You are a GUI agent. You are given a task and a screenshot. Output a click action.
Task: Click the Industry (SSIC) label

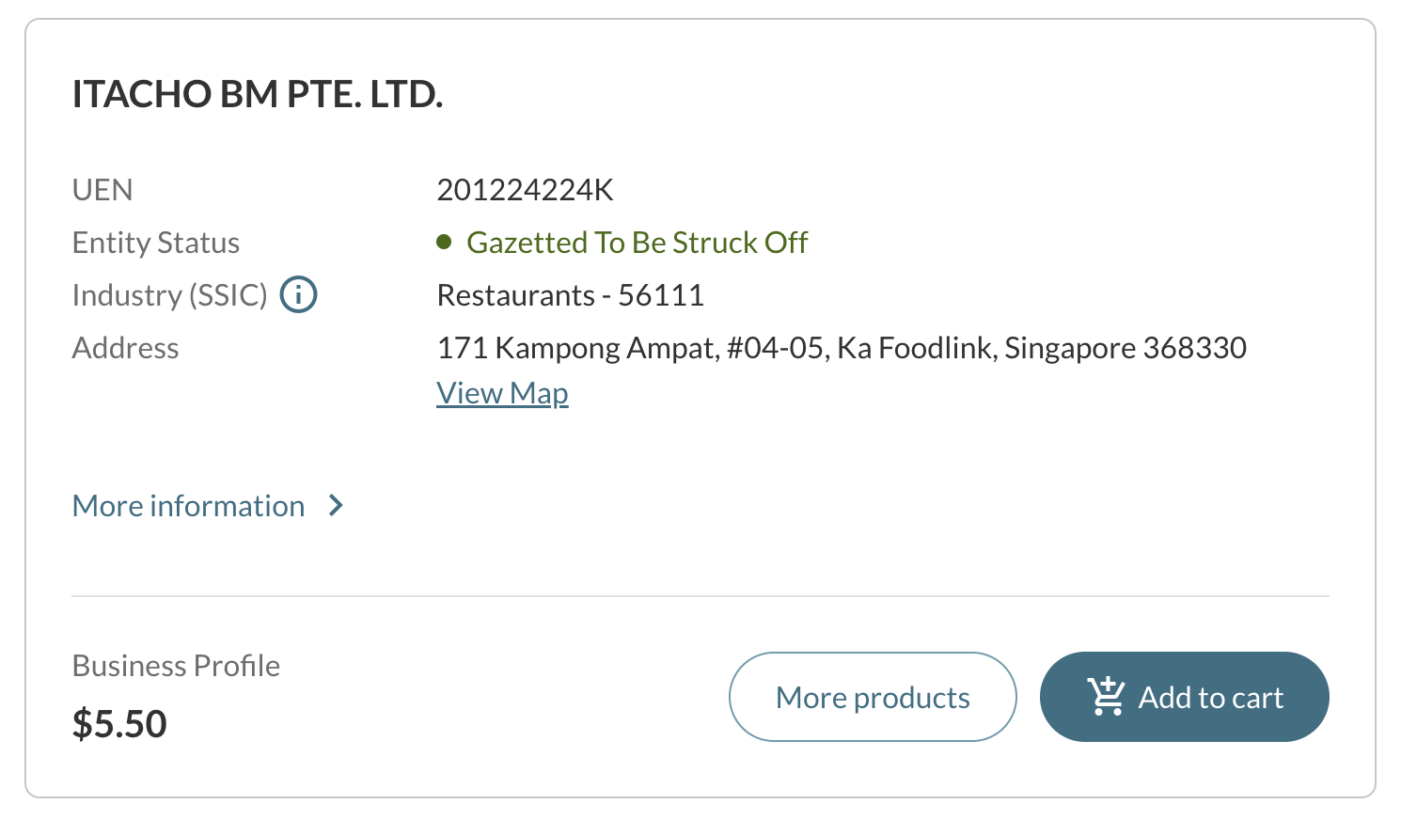coord(169,294)
